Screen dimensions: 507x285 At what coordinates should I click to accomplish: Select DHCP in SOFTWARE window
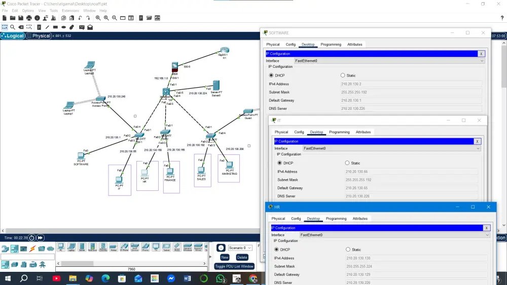click(271, 75)
